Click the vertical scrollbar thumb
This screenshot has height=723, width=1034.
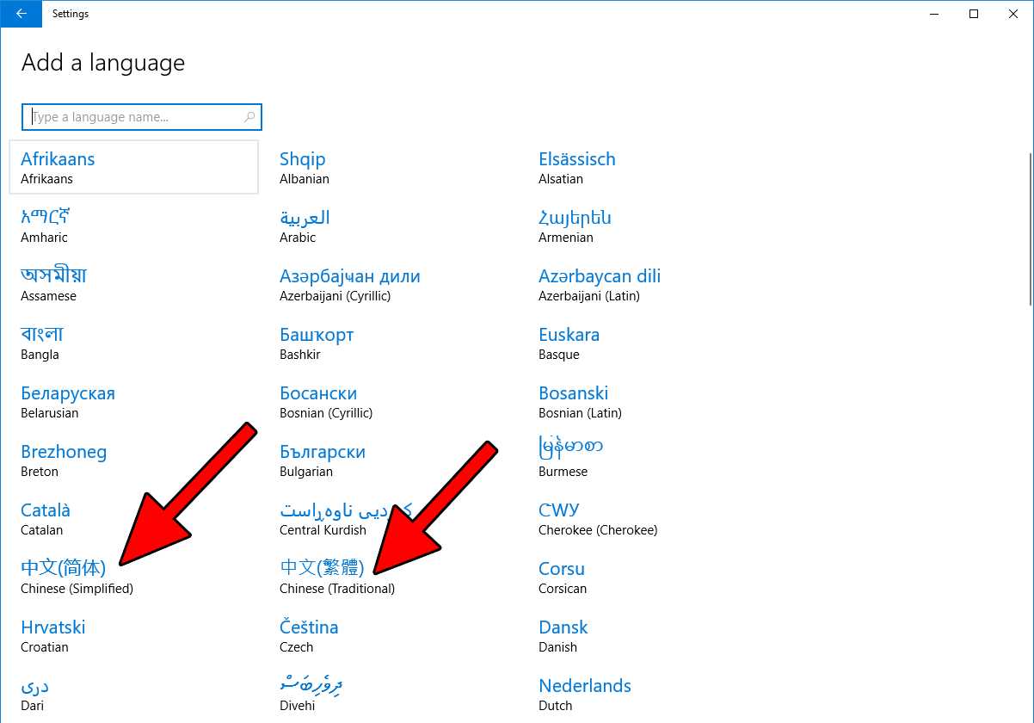click(1030, 228)
